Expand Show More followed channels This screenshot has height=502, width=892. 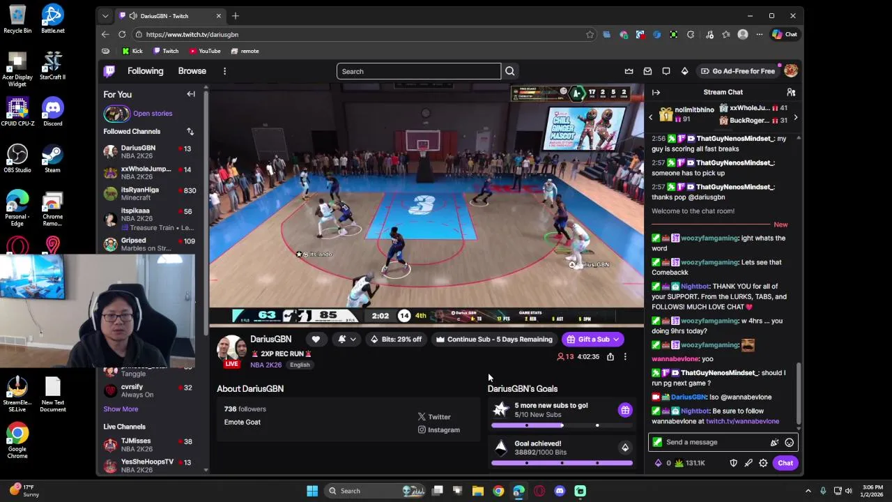121,409
